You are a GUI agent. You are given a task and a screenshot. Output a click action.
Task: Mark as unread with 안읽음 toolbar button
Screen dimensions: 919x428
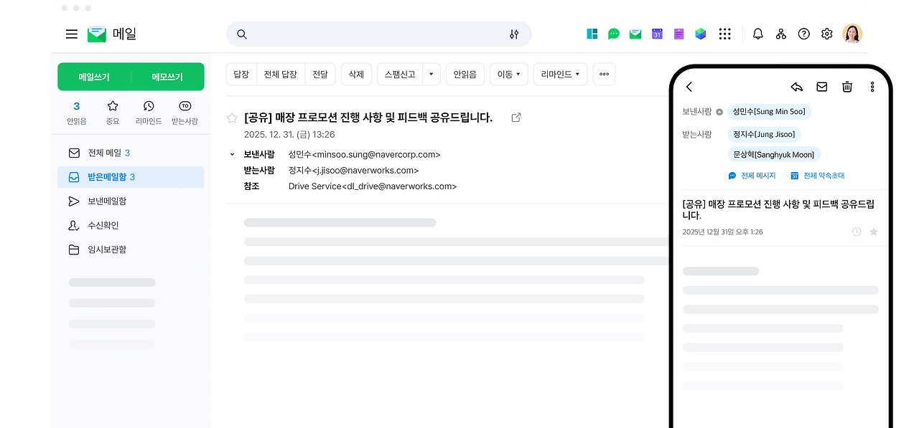[x=465, y=74]
